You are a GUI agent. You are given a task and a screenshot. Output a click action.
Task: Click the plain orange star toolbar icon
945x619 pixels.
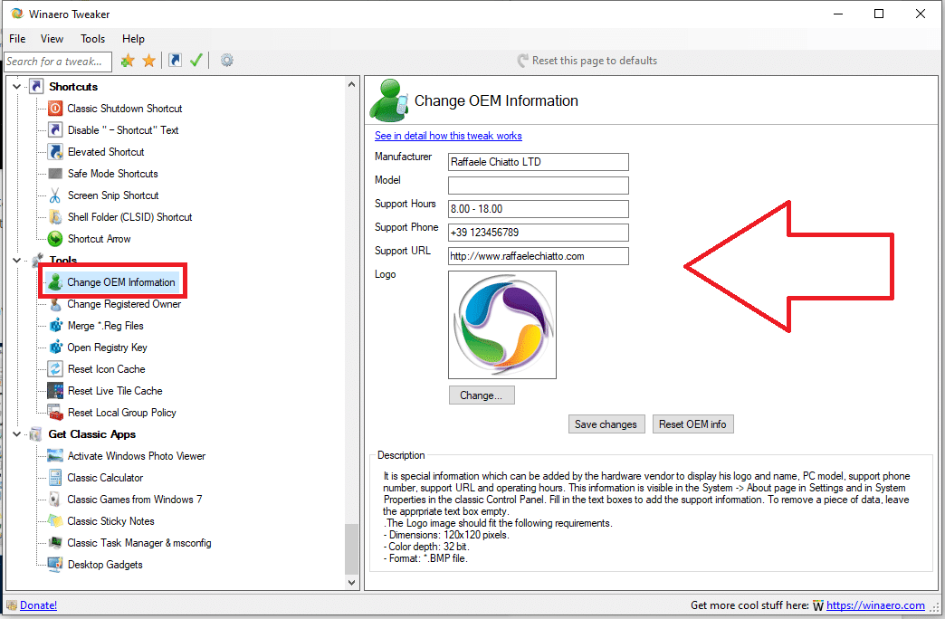point(148,61)
